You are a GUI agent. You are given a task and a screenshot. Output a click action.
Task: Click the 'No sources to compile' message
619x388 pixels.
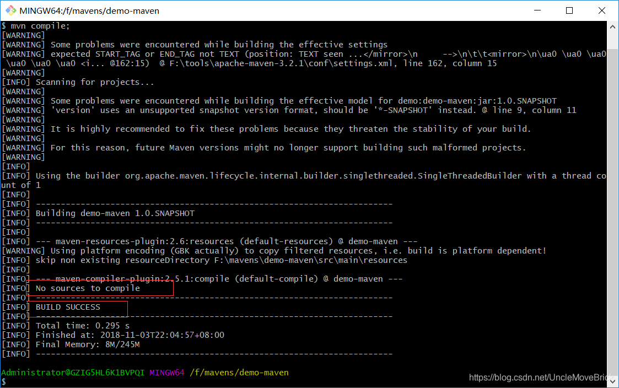tap(88, 288)
